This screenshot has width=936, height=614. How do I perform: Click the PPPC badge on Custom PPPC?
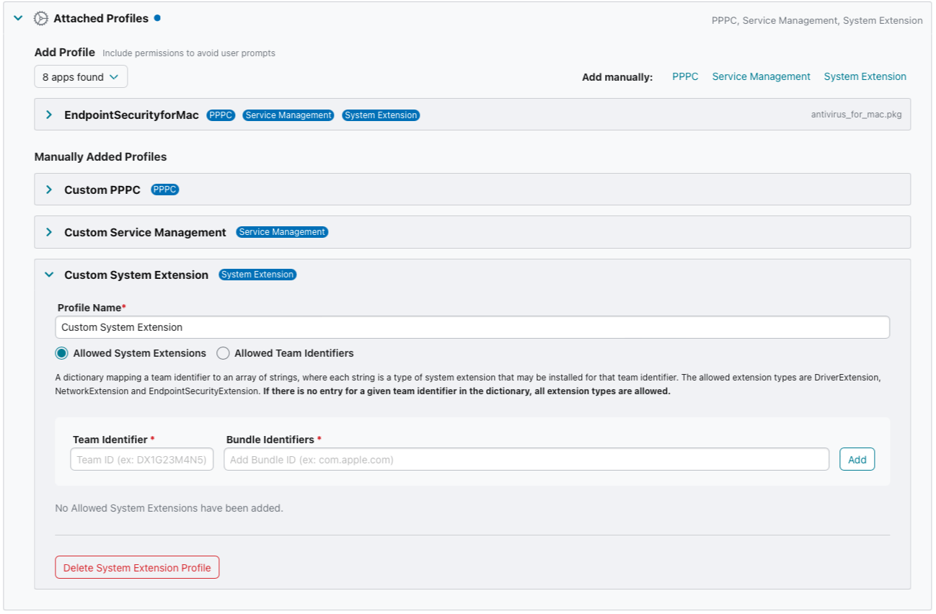click(165, 190)
